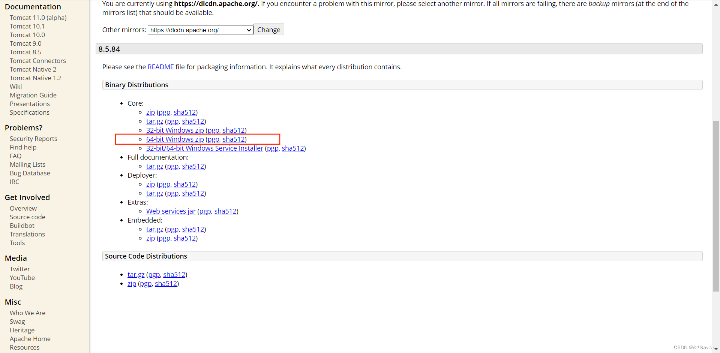The image size is (720, 353).
Task: Open the Resources page
Action: click(x=25, y=347)
